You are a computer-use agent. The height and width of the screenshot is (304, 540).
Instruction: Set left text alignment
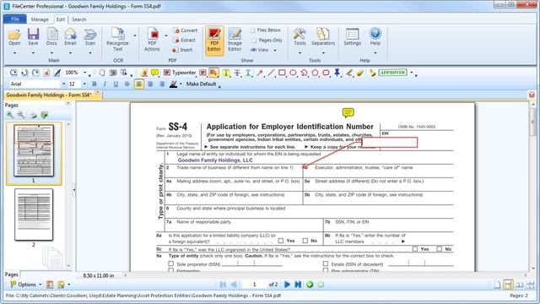[x=139, y=84]
